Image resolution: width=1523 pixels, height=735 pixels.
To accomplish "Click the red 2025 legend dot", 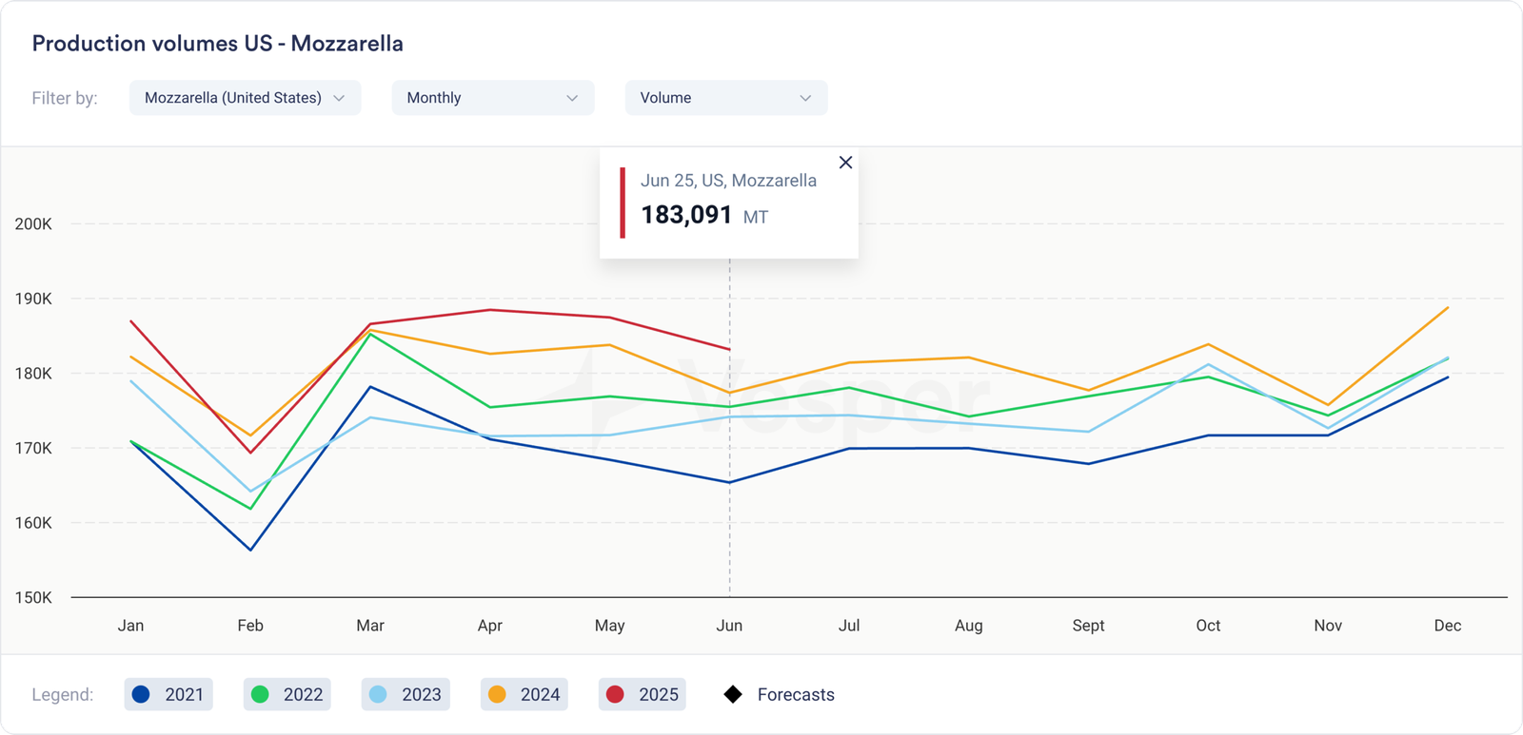I will 615,694.
